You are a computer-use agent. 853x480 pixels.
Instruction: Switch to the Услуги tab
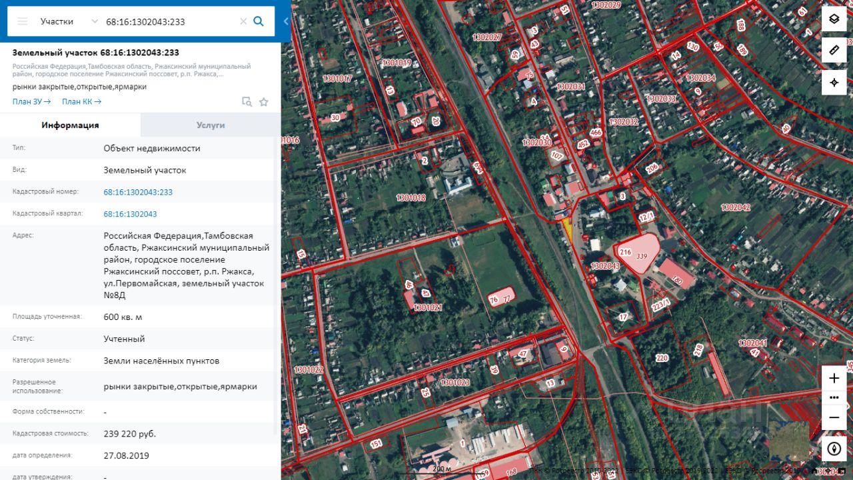pos(211,125)
